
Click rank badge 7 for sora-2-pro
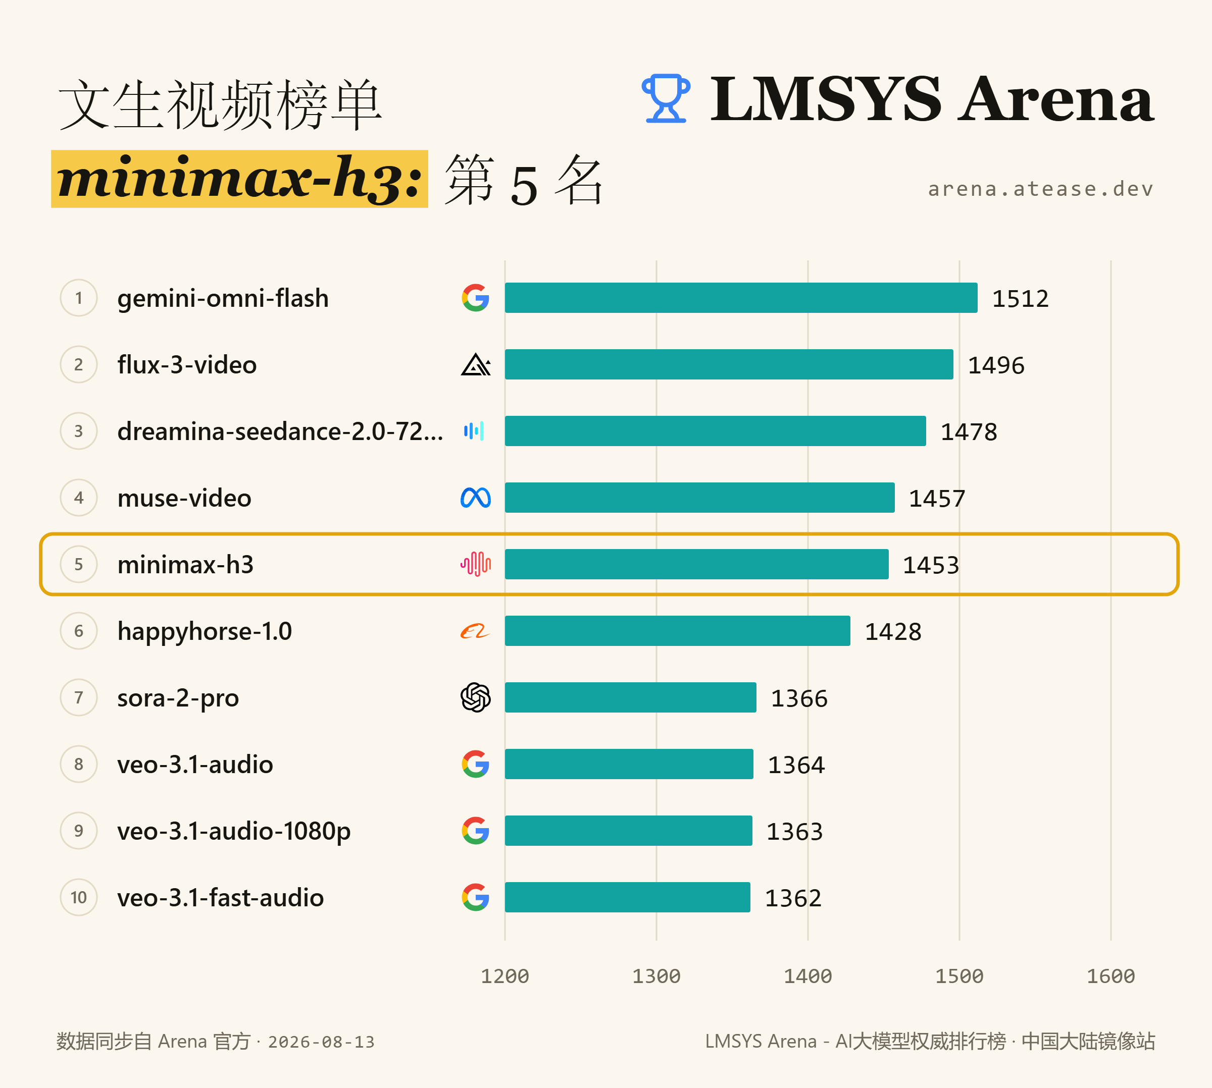79,697
